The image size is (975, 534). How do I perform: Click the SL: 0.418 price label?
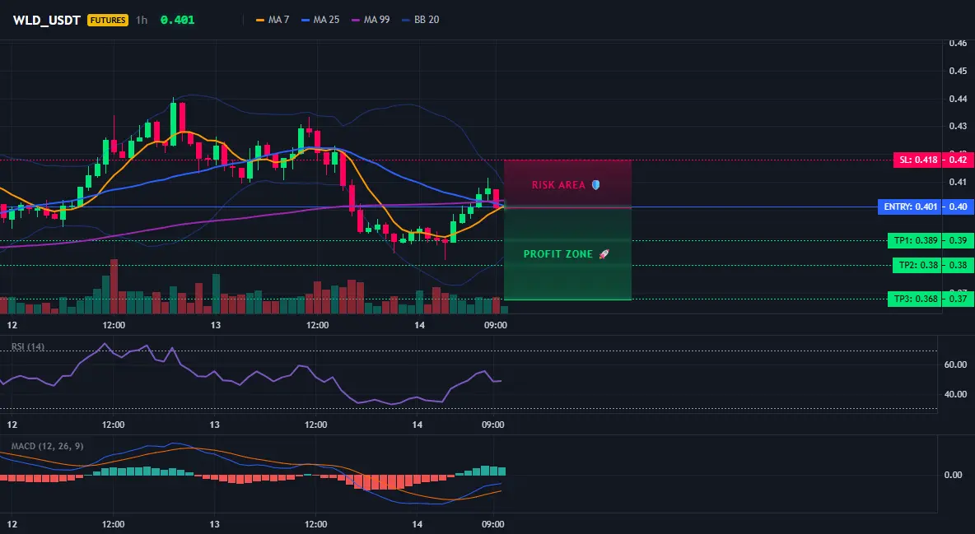point(918,160)
